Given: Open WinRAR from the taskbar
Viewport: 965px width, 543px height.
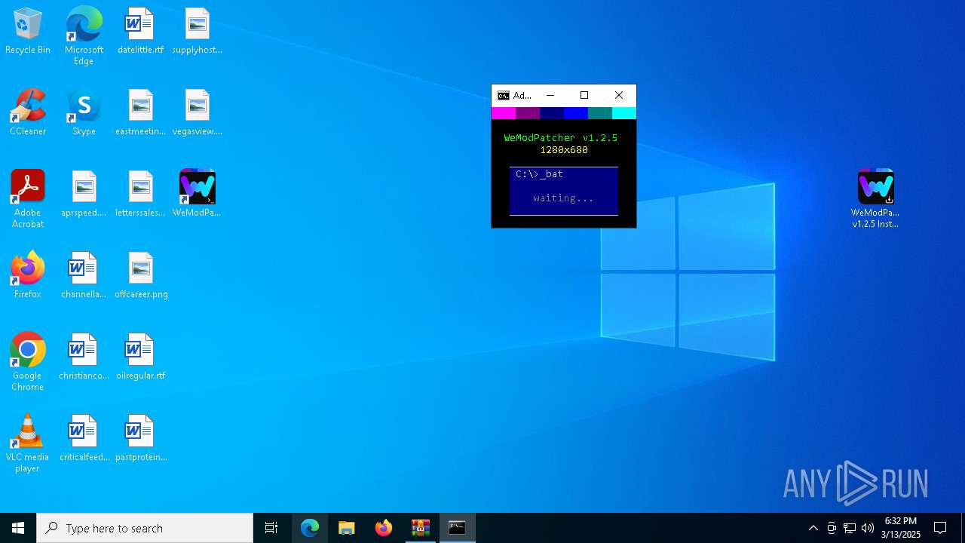Looking at the screenshot, I should (421, 528).
